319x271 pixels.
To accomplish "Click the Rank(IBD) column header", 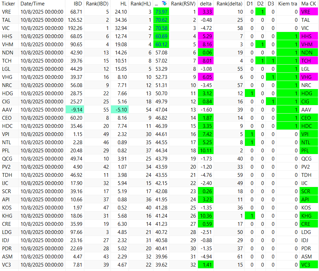I will click(x=97, y=4).
